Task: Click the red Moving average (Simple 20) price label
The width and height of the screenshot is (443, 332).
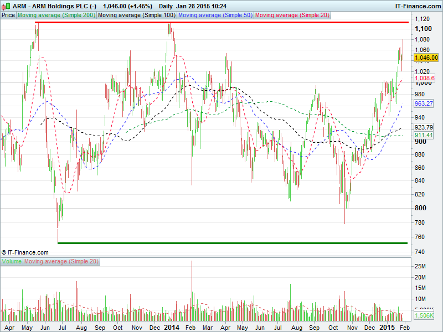Action: coord(292,15)
